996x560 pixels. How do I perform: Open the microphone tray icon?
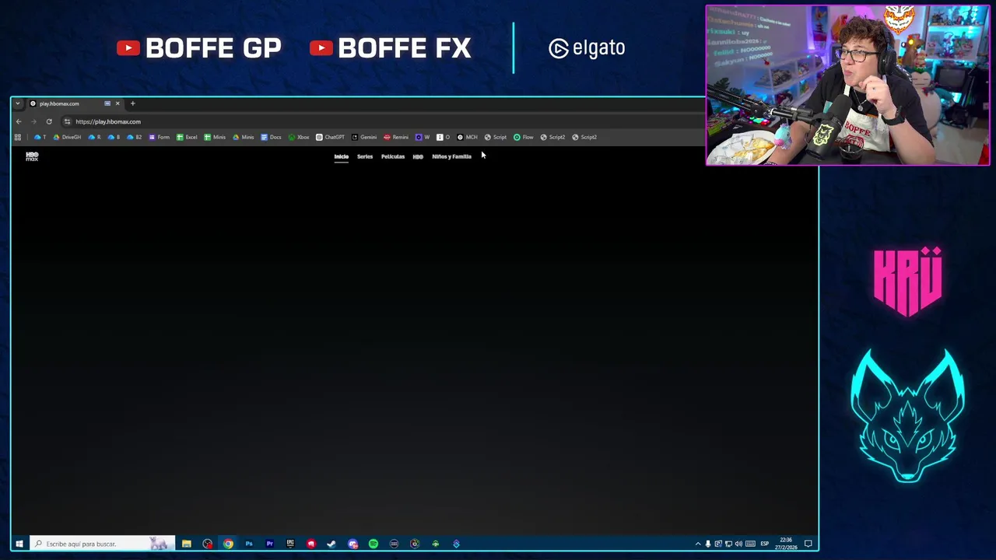[x=708, y=544]
